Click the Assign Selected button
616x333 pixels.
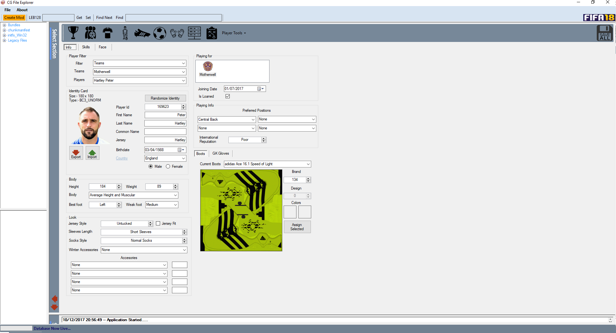point(297,227)
